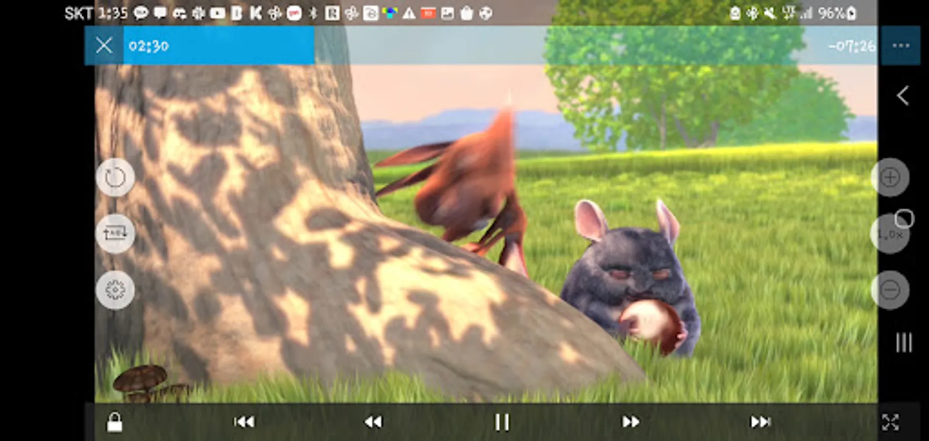Image resolution: width=929 pixels, height=441 pixels.
Task: Skip to the next video
Action: 760,422
